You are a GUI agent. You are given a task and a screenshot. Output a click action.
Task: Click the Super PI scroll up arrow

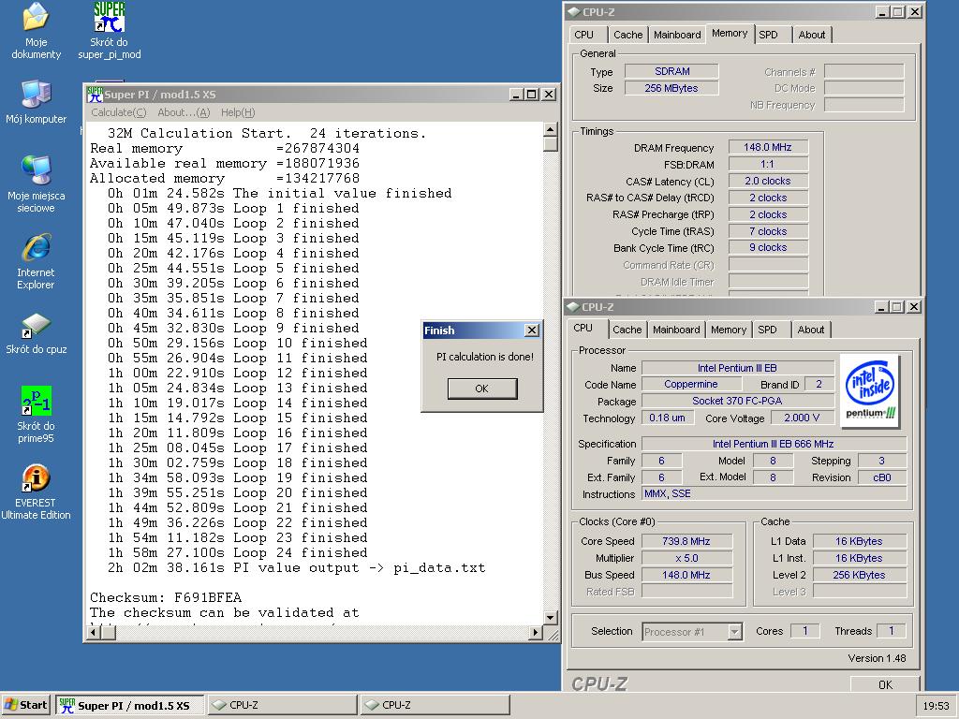click(x=551, y=129)
